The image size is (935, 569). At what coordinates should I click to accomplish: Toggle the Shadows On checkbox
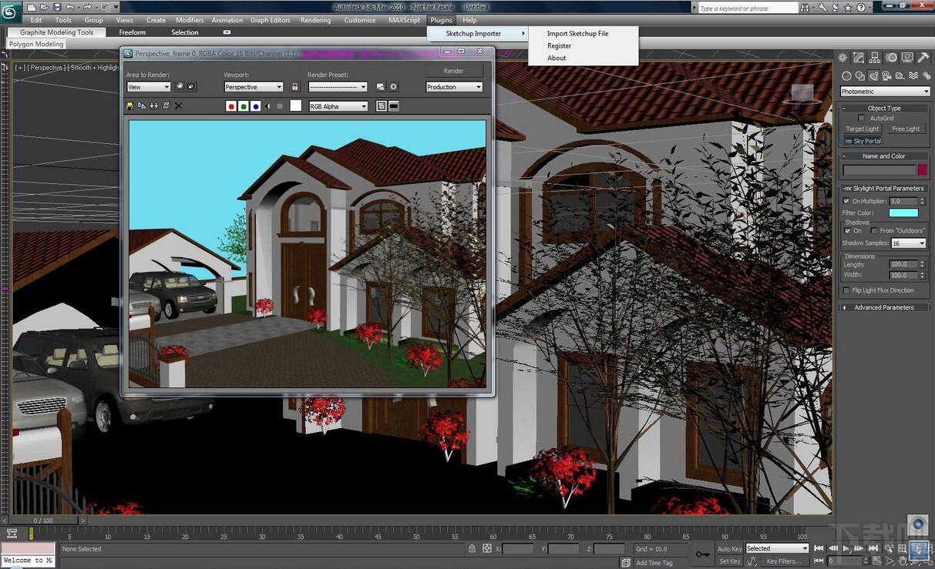tap(846, 230)
